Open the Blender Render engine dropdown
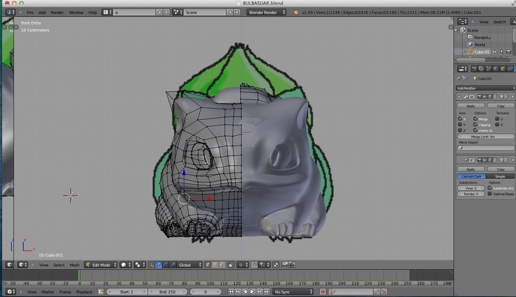This screenshot has width=516, height=297. coord(266,12)
